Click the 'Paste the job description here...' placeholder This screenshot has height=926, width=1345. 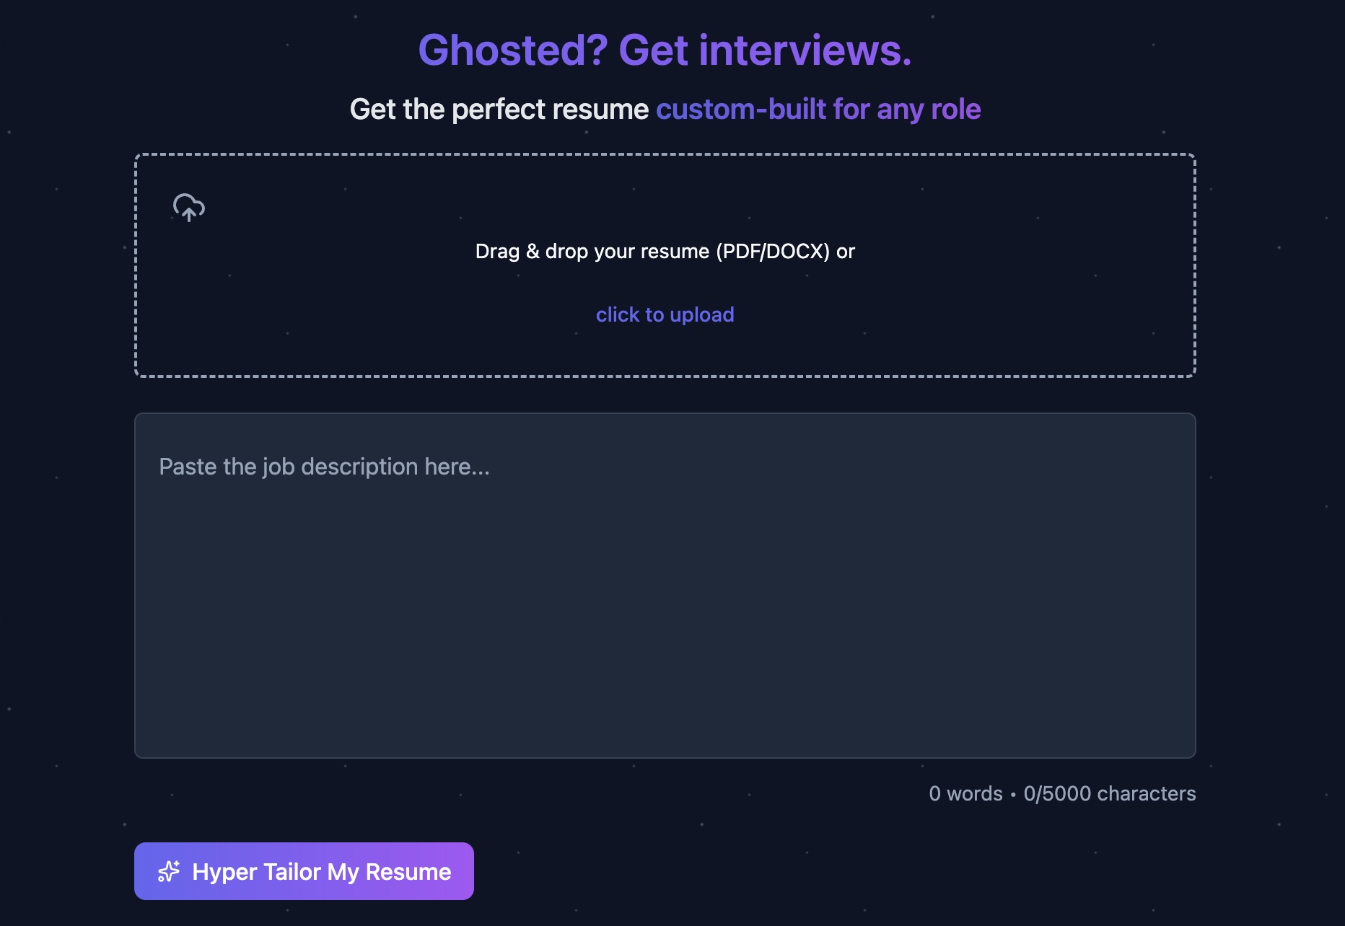[324, 467]
